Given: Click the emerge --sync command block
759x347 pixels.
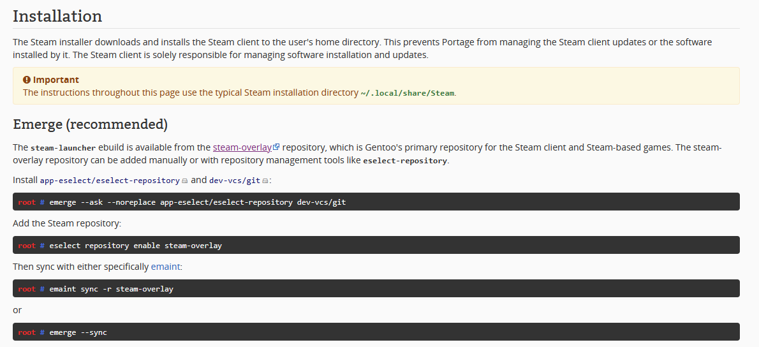Looking at the screenshot, I should (x=78, y=332).
